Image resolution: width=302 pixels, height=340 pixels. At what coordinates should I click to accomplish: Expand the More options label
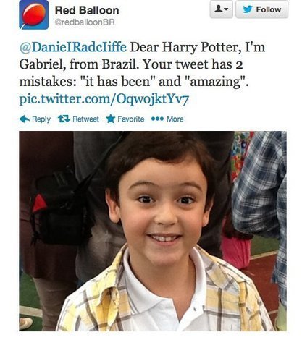coord(175,119)
